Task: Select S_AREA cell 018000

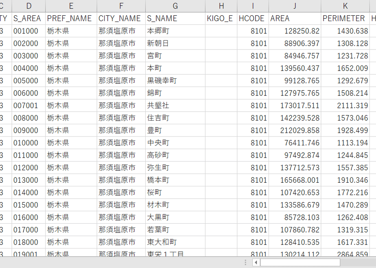Action: [x=28, y=242]
